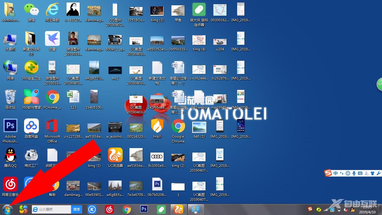Select the 新建文件夹 (3) folder
The height and width of the screenshot is (215, 382).
click(31, 44)
